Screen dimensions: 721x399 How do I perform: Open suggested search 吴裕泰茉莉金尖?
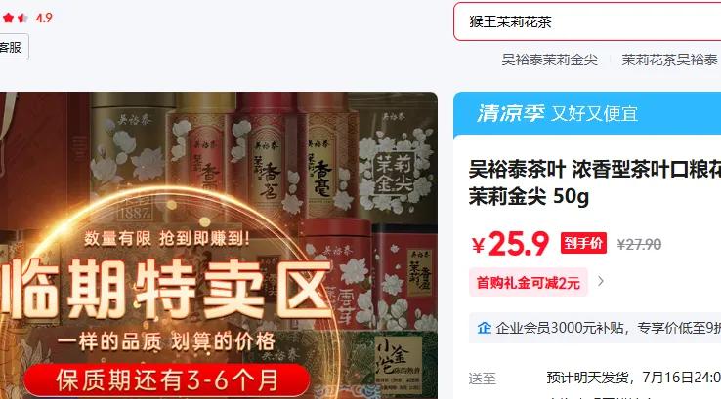click(x=549, y=60)
